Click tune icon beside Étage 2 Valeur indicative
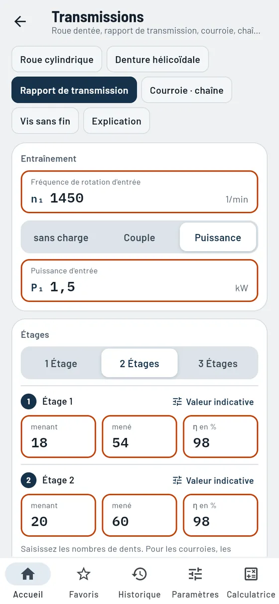Screen dimensions: 279x604 (x=177, y=480)
